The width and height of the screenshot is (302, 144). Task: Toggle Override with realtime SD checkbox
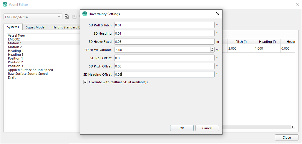tap(85, 82)
